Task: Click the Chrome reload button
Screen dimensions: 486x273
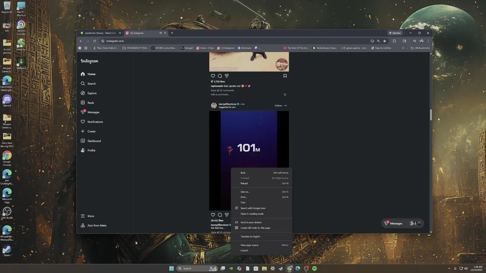Action: tap(95, 41)
